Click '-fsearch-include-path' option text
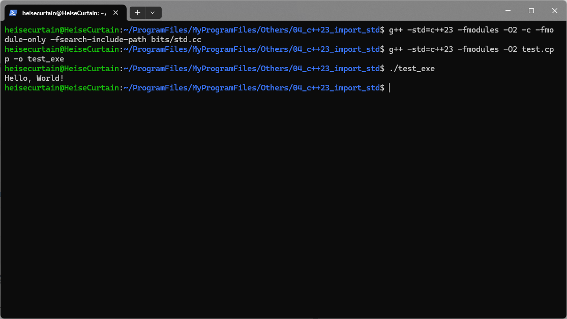Screen dimensions: 567x319 98,40
